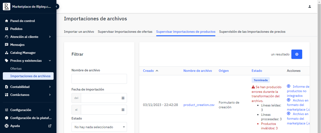Image resolution: width=321 pixels, height=133 pixels.
Task: Collapse the sidebar with the arrow button
Action: point(57,6)
